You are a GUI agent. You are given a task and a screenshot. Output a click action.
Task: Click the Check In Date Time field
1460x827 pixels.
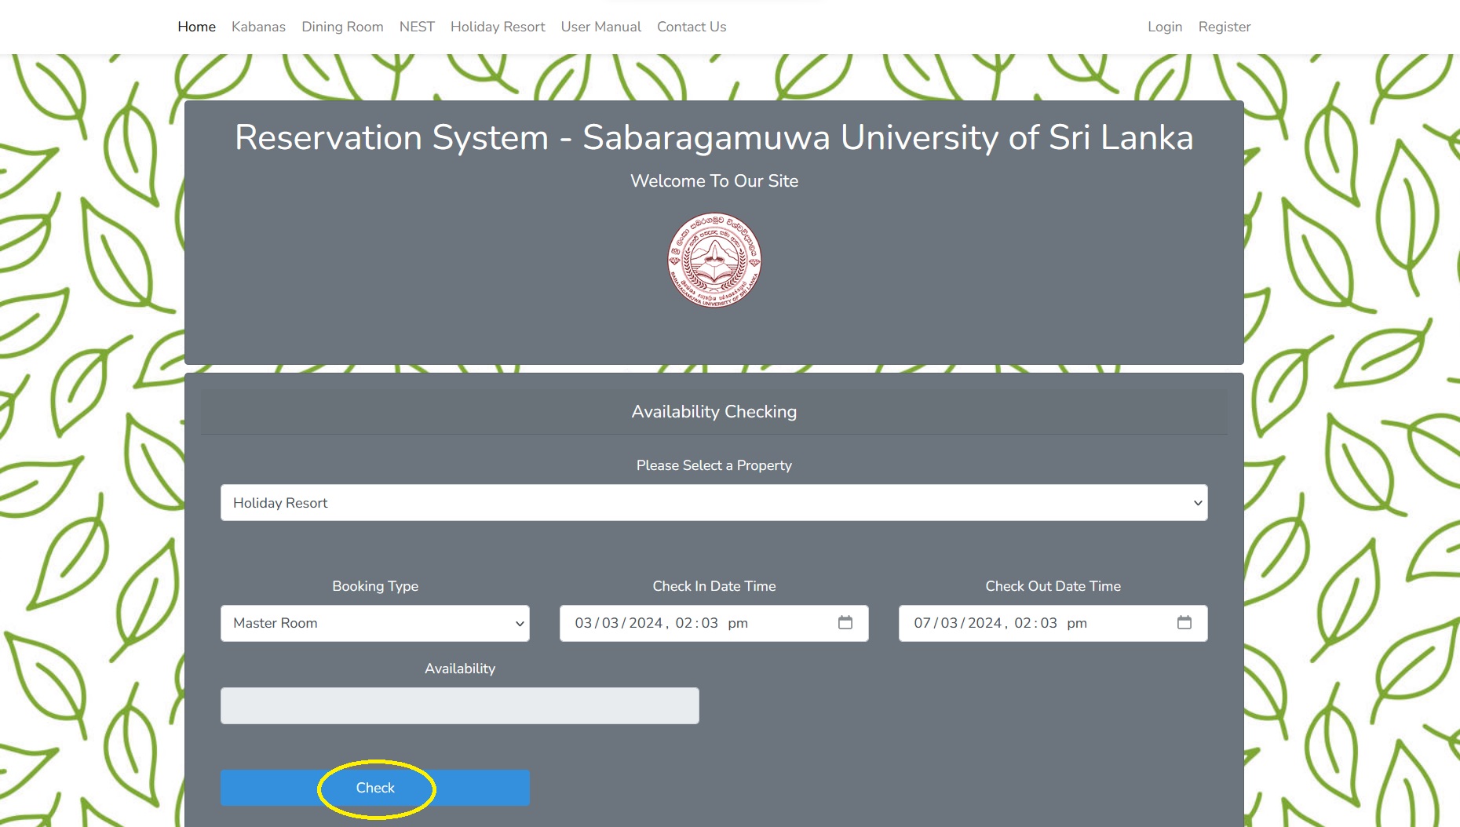[x=691, y=623]
